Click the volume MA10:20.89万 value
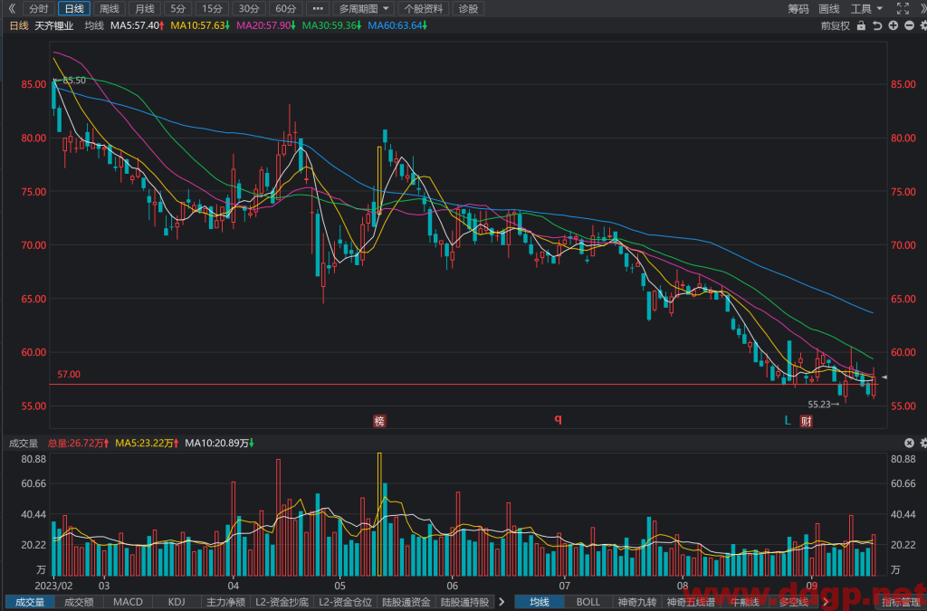 (x=219, y=443)
